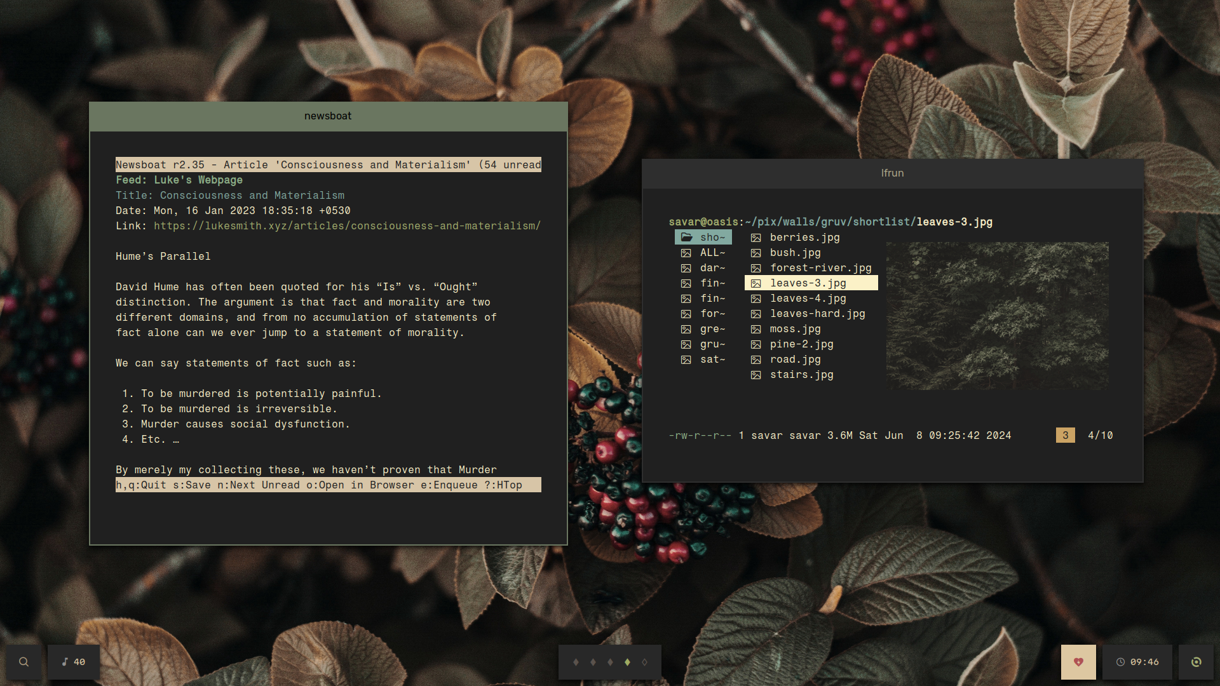Click the leaves-3.jpg image preview

pos(997,316)
